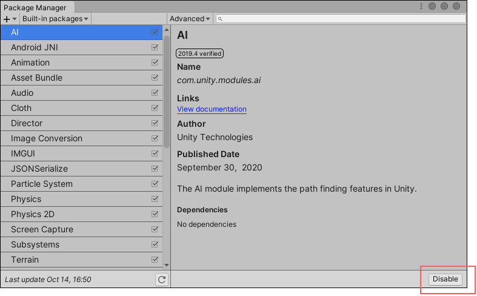Select the JSONSerialize package

click(x=82, y=169)
